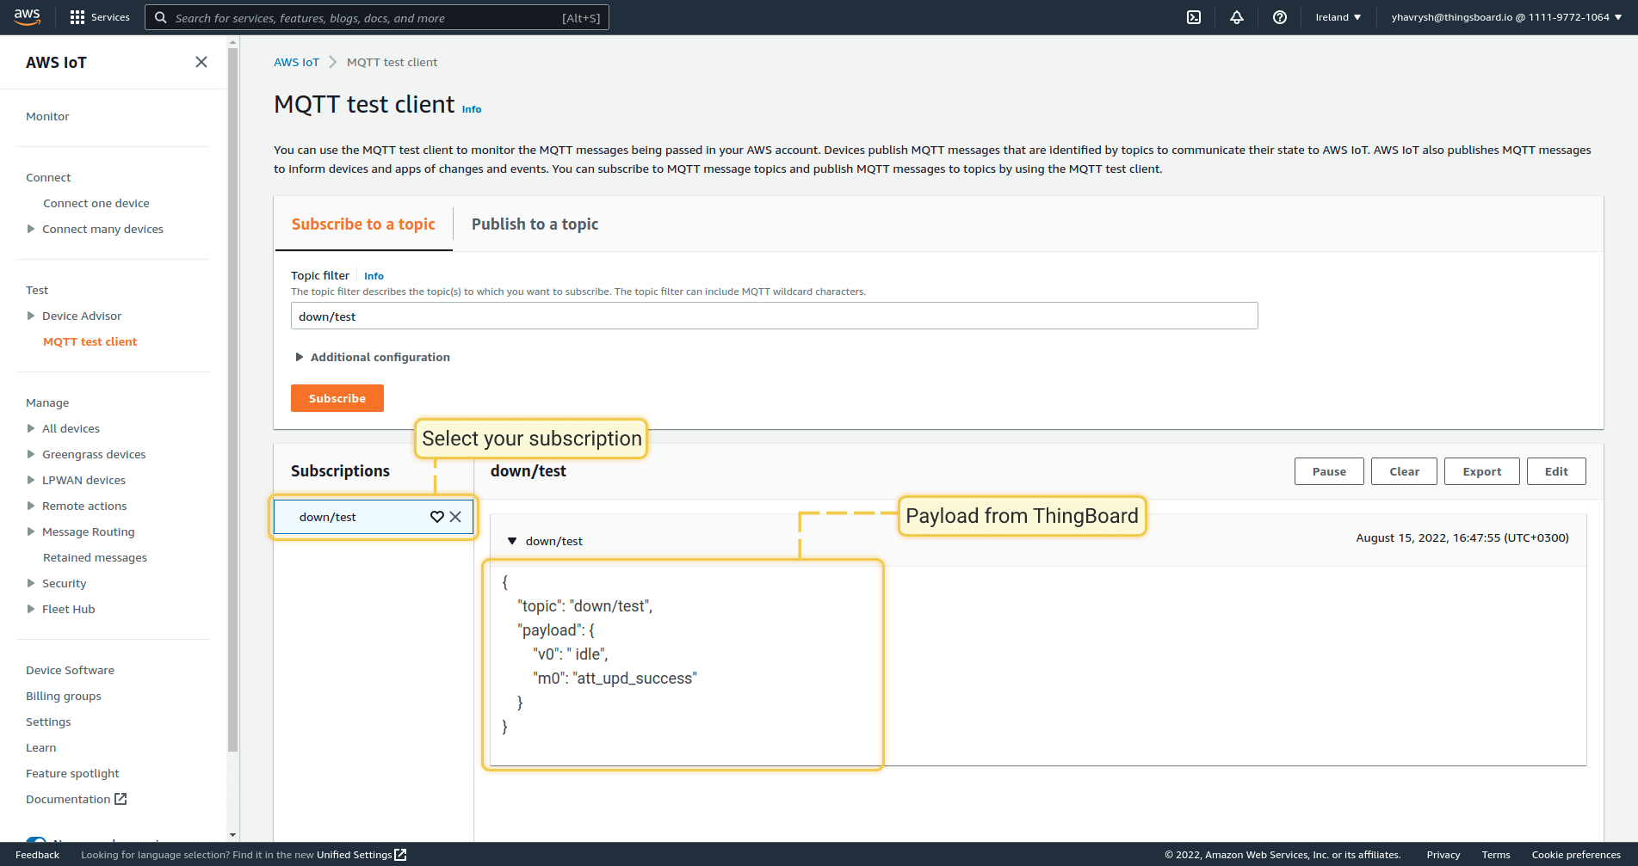Select Subscribe to a topic tab

363,224
